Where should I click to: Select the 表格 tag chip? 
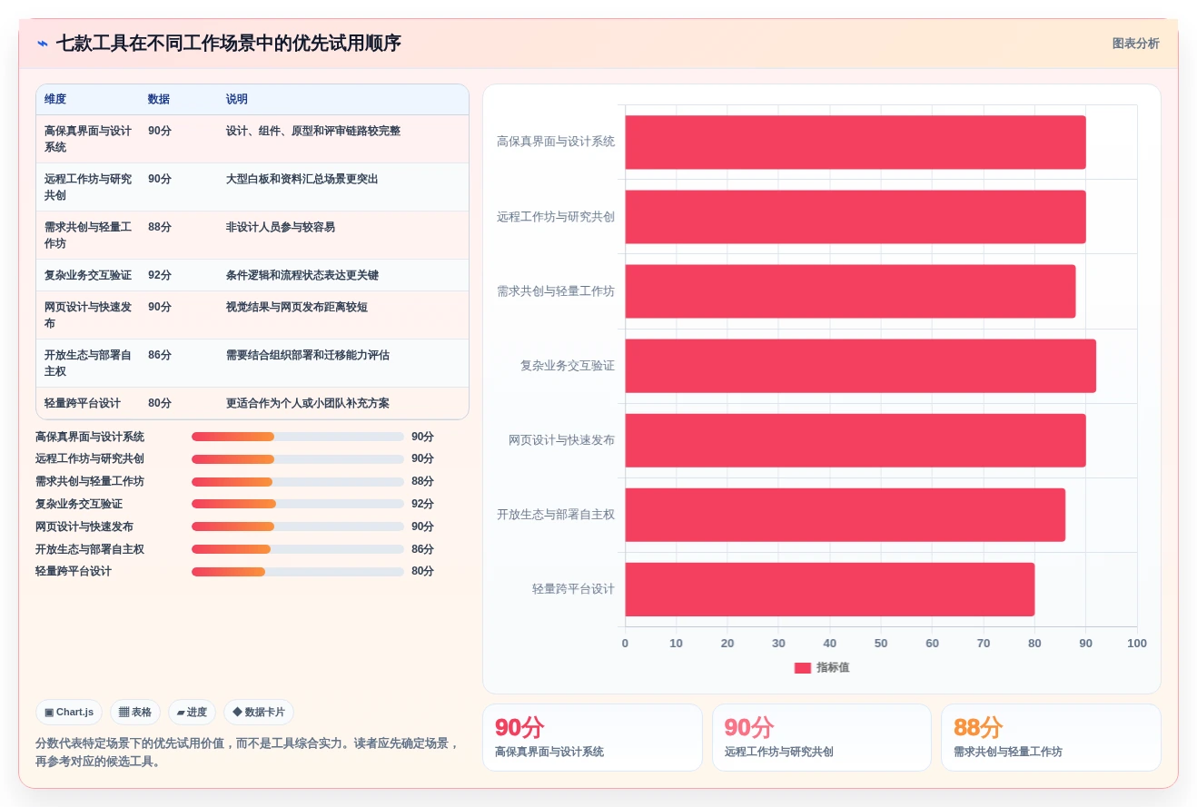click(135, 713)
